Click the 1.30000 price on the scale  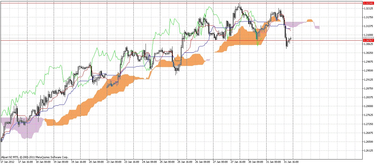[x=368, y=35]
